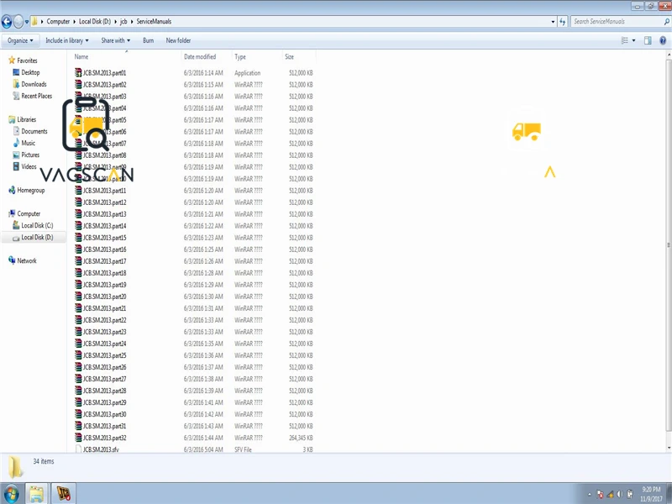This screenshot has height=504, width=672.
Task: Open the view options dropdown arrow
Action: coord(634,40)
